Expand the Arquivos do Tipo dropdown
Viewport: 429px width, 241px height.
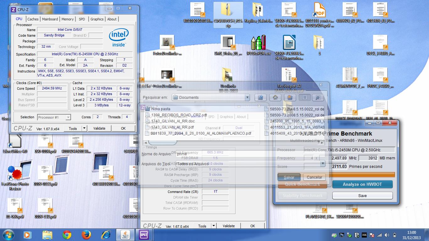pyautogui.click(x=323, y=163)
